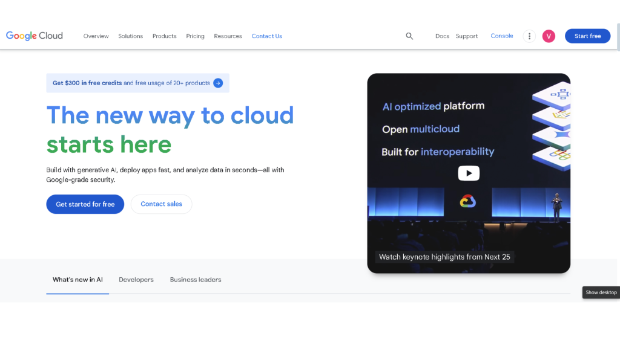Image resolution: width=620 pixels, height=348 pixels.
Task: Click the pink V account avatar
Action: pos(549,36)
